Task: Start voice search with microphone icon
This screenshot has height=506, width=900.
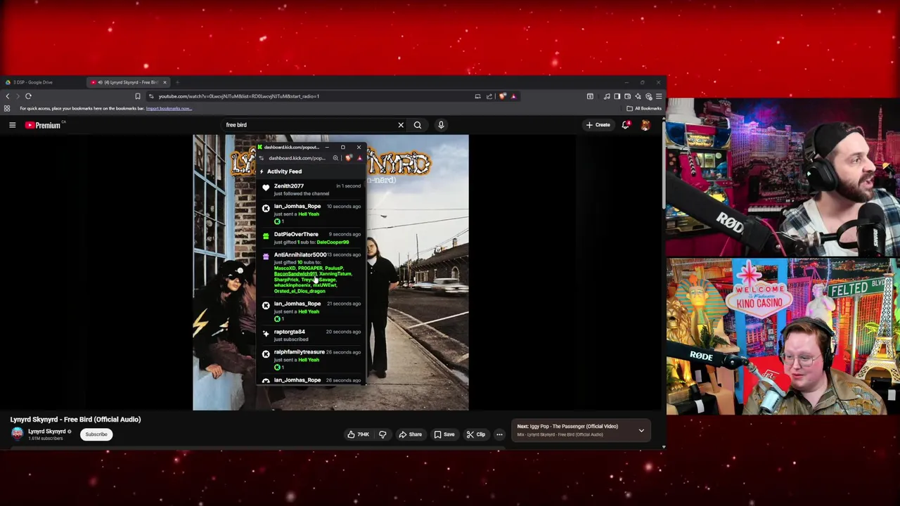Action: (x=441, y=125)
